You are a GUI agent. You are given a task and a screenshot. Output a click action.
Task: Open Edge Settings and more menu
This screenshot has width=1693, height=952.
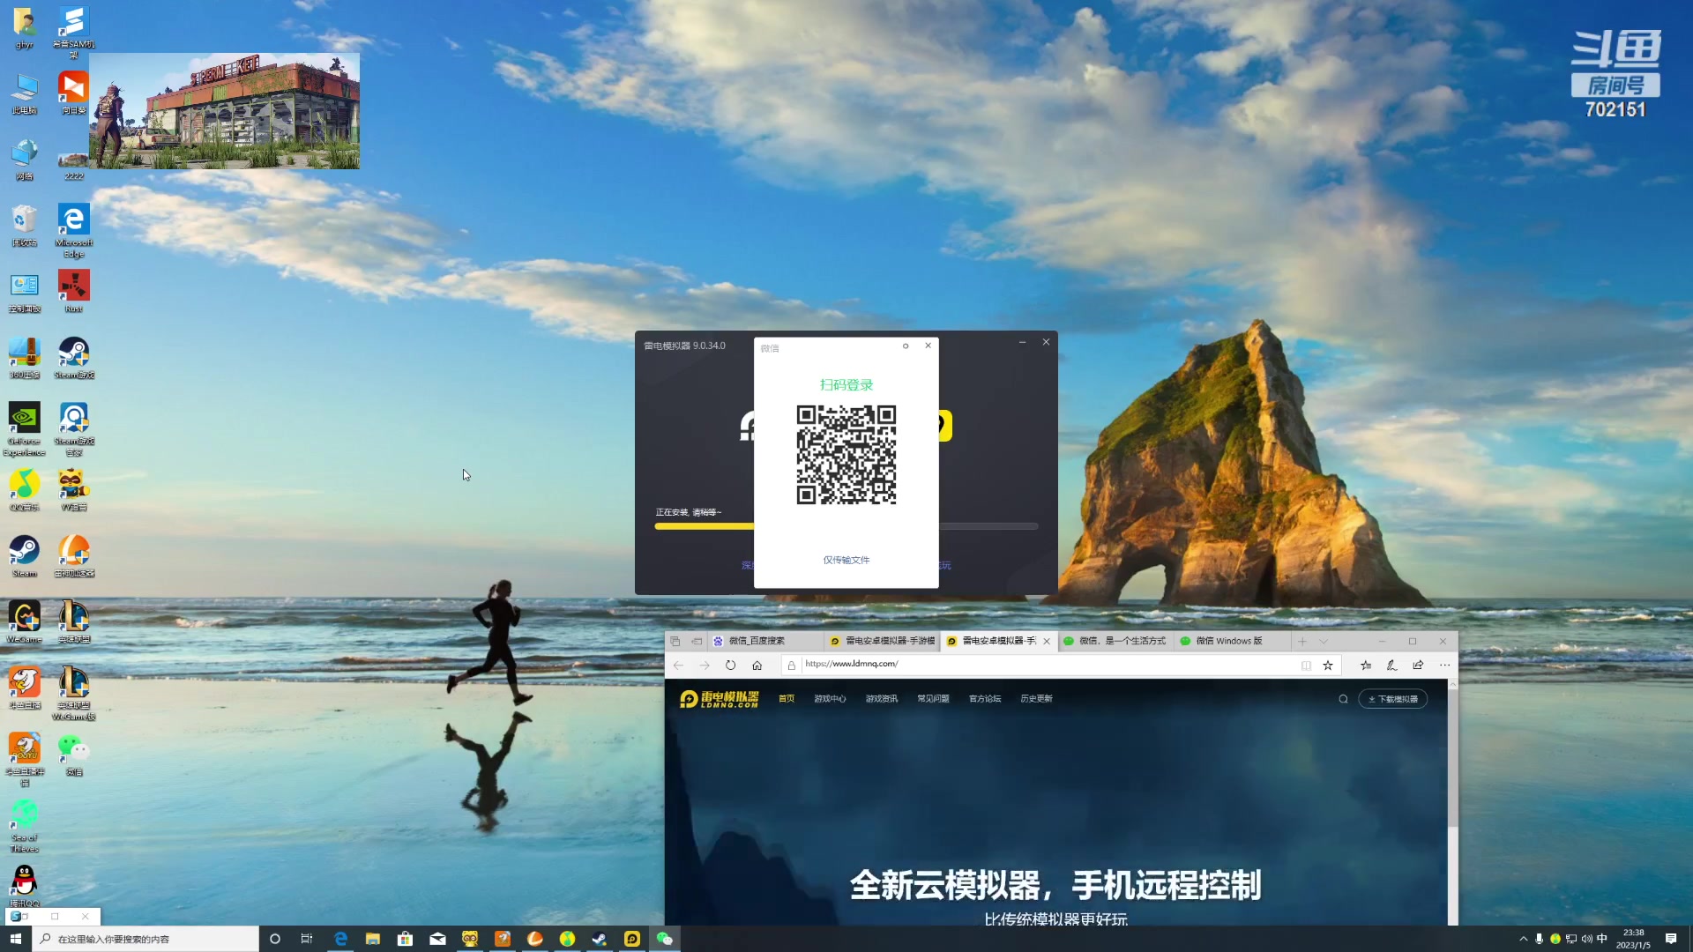pos(1444,666)
